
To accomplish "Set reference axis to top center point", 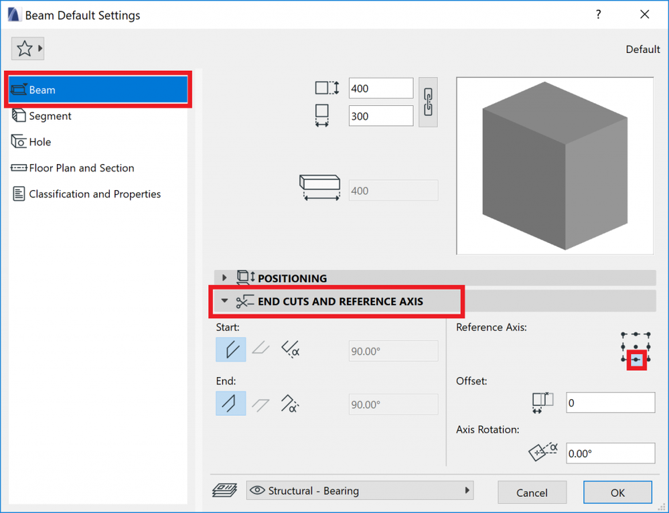I will pyautogui.click(x=636, y=334).
